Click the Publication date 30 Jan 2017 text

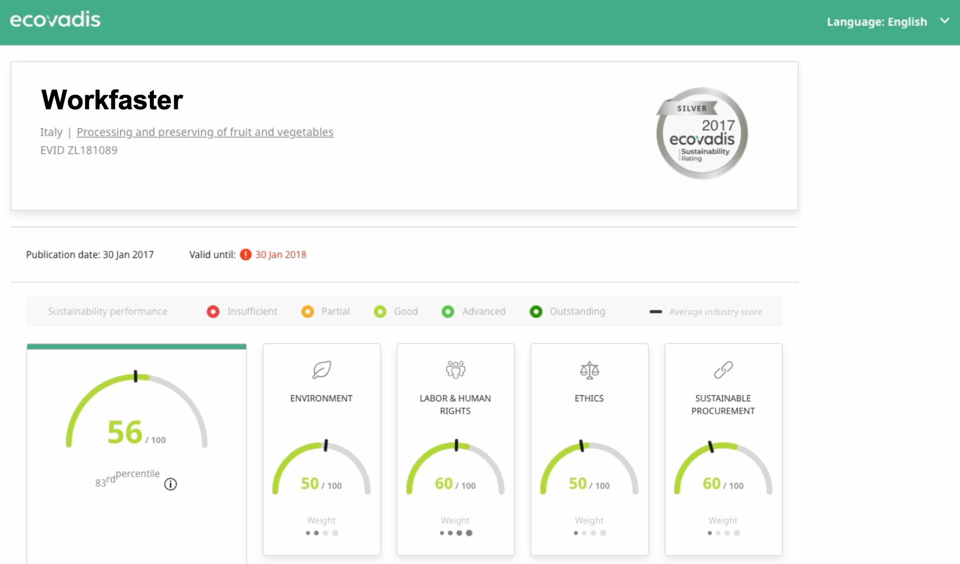(90, 255)
